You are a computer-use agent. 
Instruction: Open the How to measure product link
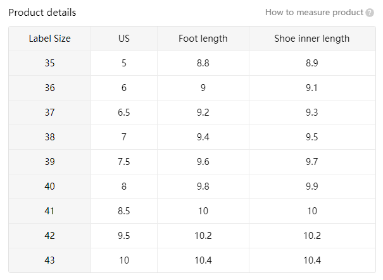[x=314, y=13]
